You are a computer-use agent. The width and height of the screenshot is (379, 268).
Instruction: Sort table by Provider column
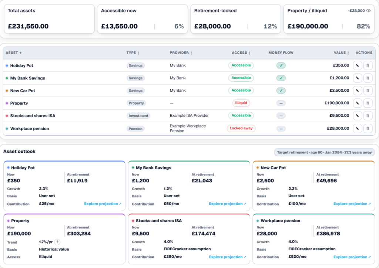tap(181, 52)
